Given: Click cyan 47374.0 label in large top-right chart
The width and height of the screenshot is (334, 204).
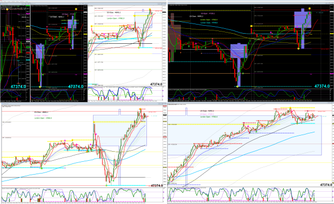Looking at the screenshot, I should pos(322,86).
